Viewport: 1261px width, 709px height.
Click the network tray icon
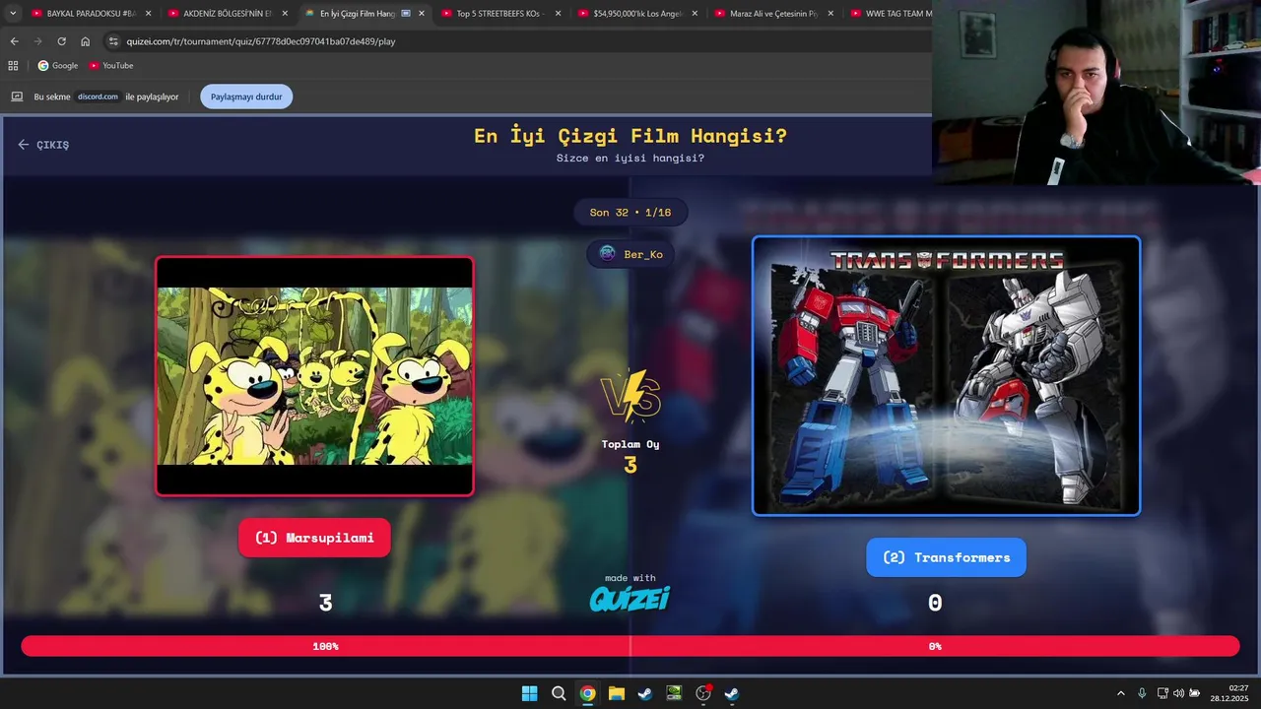(x=1162, y=693)
